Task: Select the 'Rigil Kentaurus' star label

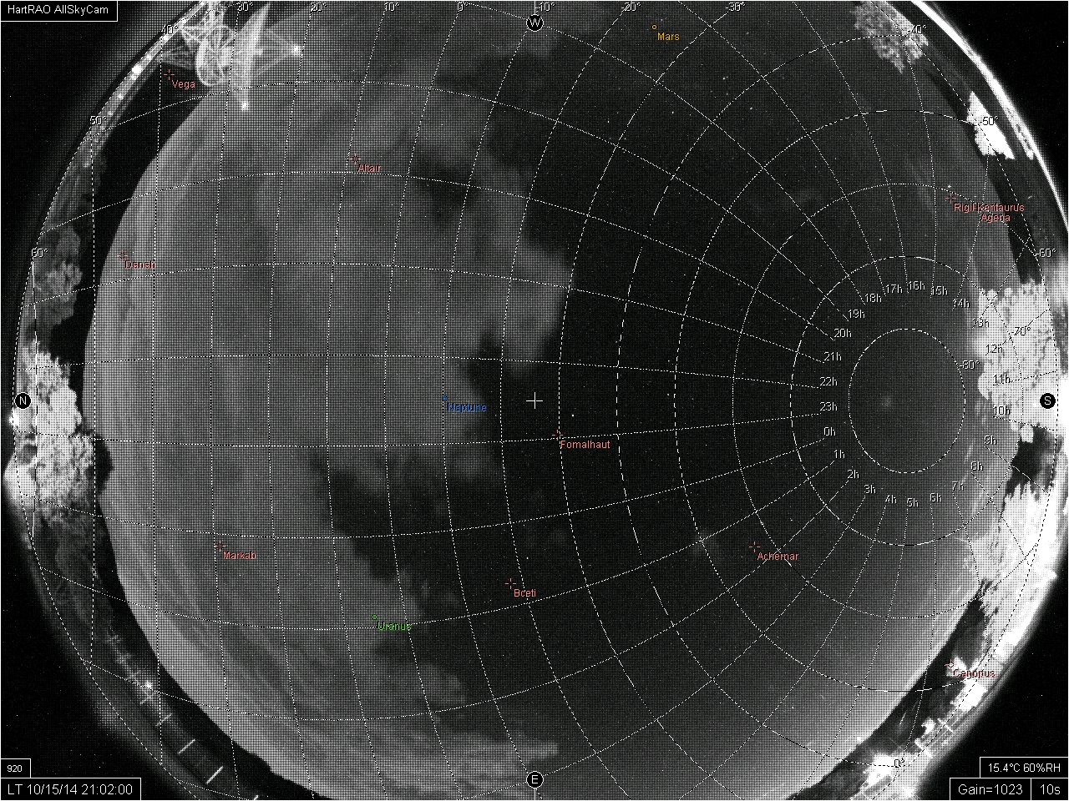Action: 989,208
